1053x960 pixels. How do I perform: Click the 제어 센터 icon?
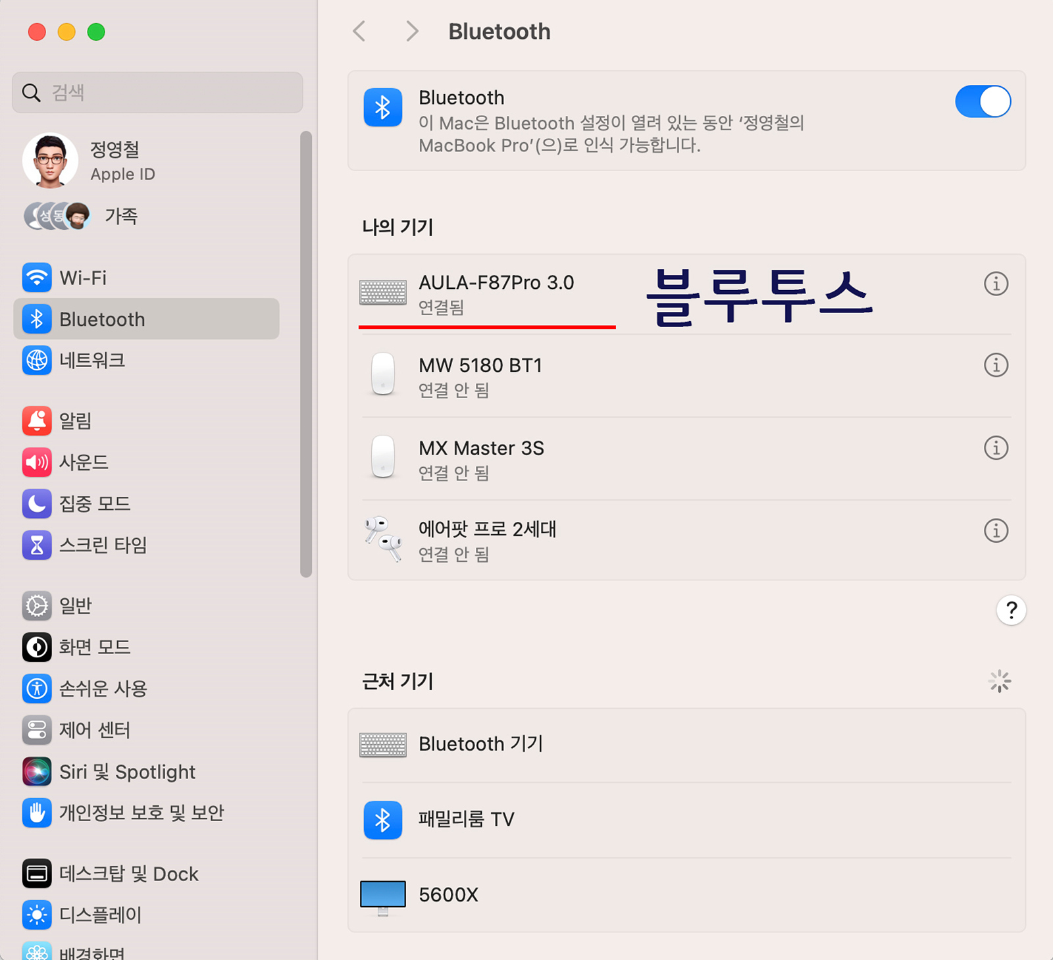point(37,730)
